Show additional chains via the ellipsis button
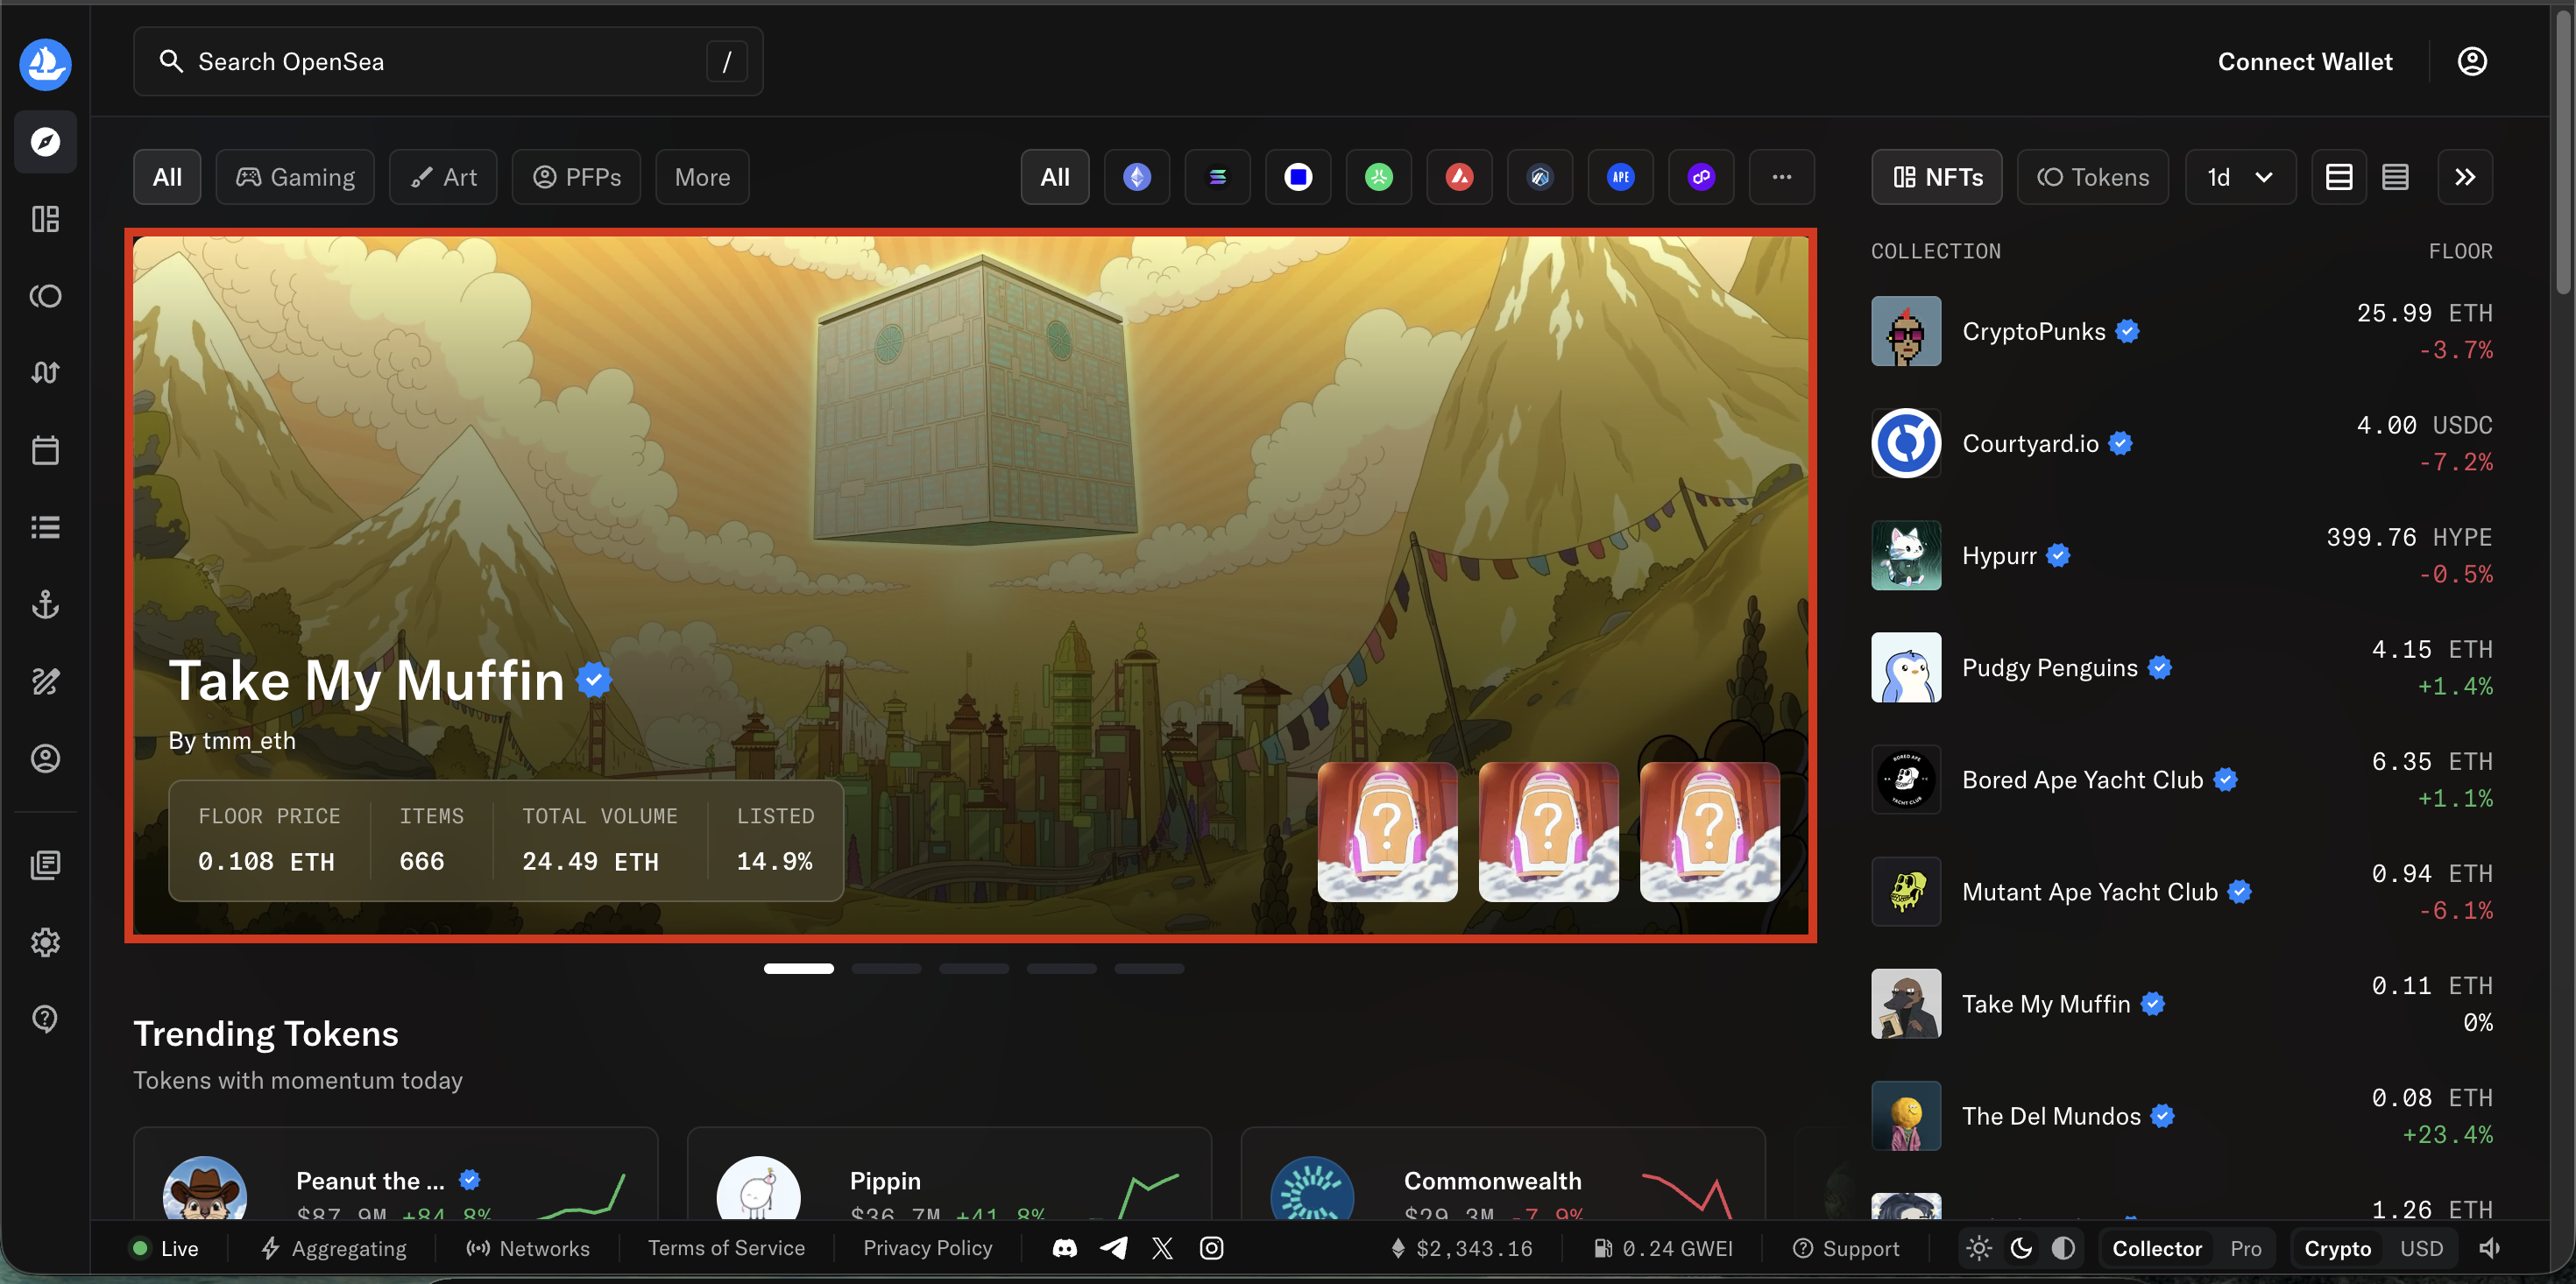Screen dimensions: 2576x1284 [1782, 177]
